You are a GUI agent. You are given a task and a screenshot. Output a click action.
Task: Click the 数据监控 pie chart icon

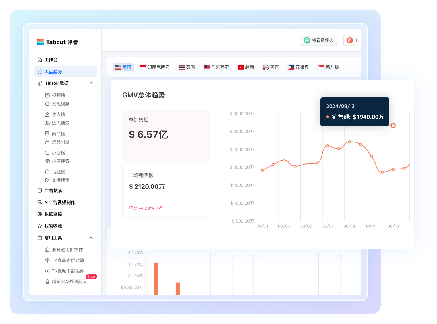40,214
